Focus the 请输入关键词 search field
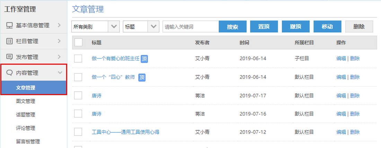The image size is (381, 148). coord(190,27)
